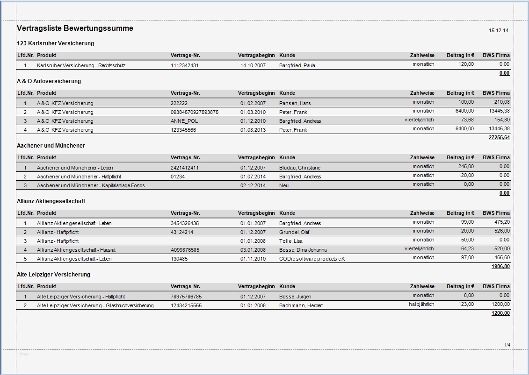
Task: Click customer Bachmann, Herbert
Action: 301,305
